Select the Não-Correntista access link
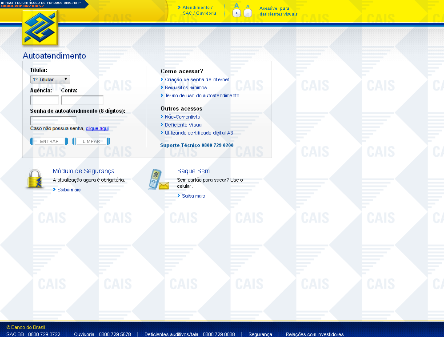Viewport: 444px width, 337px height. 182,117
